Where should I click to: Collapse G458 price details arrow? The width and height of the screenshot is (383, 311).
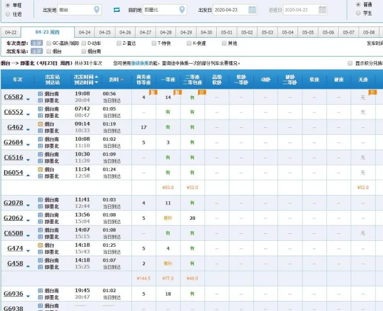pyautogui.click(x=28, y=266)
